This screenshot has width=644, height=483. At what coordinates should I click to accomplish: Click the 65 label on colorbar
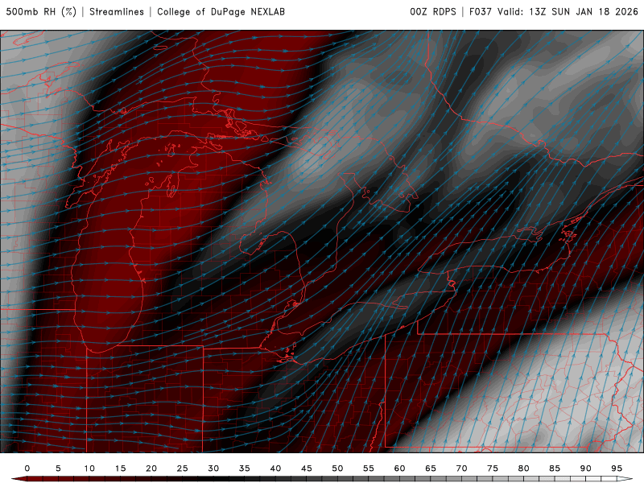[x=431, y=469]
